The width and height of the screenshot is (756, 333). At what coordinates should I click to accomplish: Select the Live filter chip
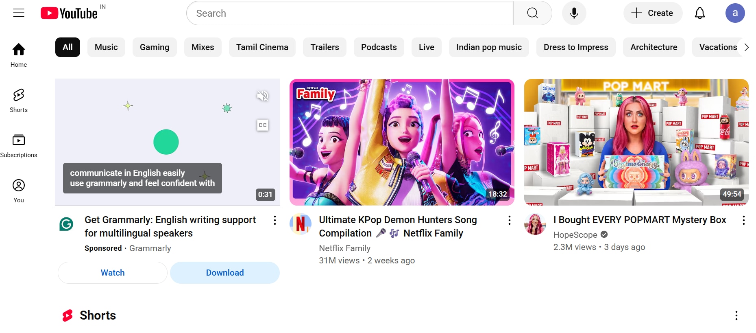pyautogui.click(x=427, y=47)
